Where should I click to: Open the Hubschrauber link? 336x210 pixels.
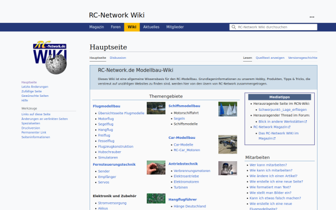pos(110,152)
